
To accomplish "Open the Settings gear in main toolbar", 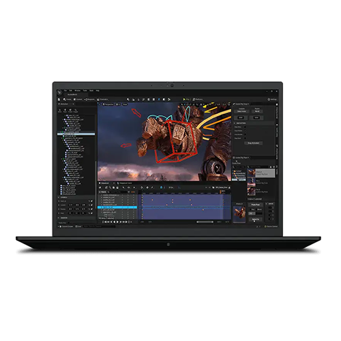I will pyautogui.click(x=272, y=100).
